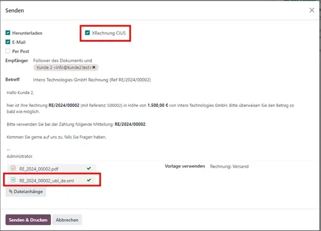
Task: Click the PDF file type icon
Action: coord(13,168)
